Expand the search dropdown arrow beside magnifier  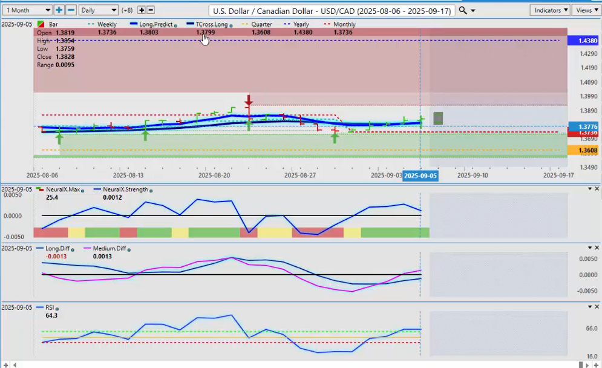pyautogui.click(x=473, y=11)
